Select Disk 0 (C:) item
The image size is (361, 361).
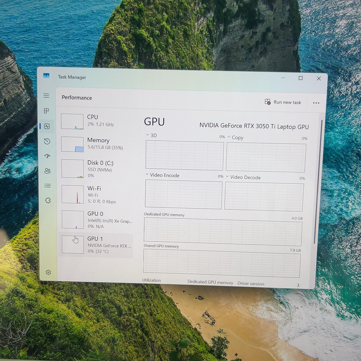tap(97, 169)
